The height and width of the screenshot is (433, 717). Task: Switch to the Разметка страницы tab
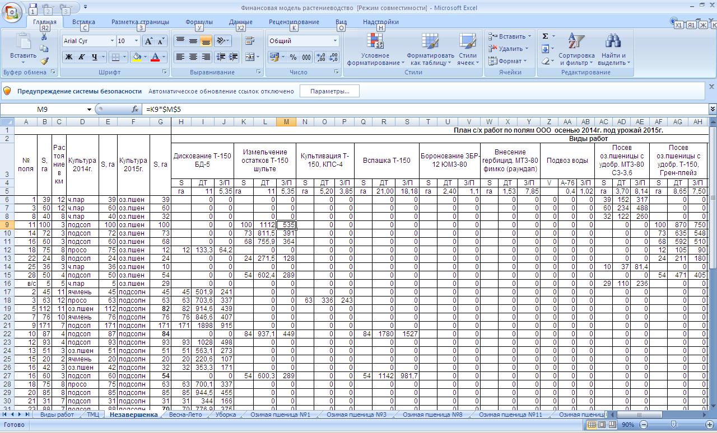click(140, 22)
